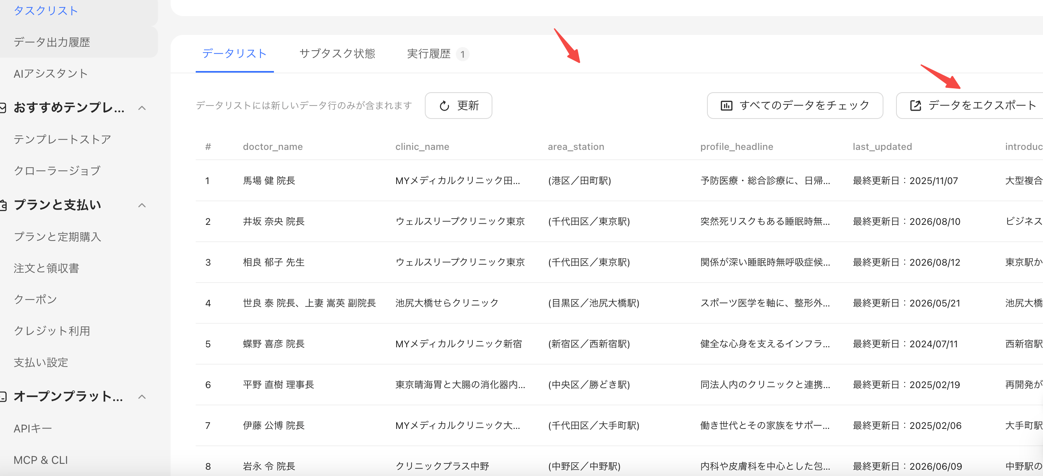The width and height of the screenshot is (1043, 476).
Task: Open タスクリスト in the sidebar
Action: [46, 11]
